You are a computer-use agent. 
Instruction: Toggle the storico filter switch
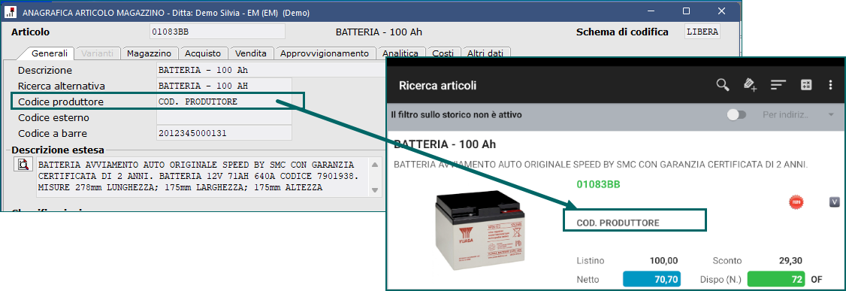click(x=736, y=115)
